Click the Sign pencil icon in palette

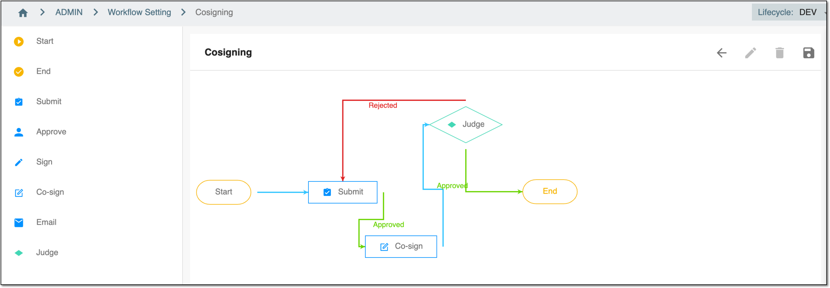coord(19,162)
